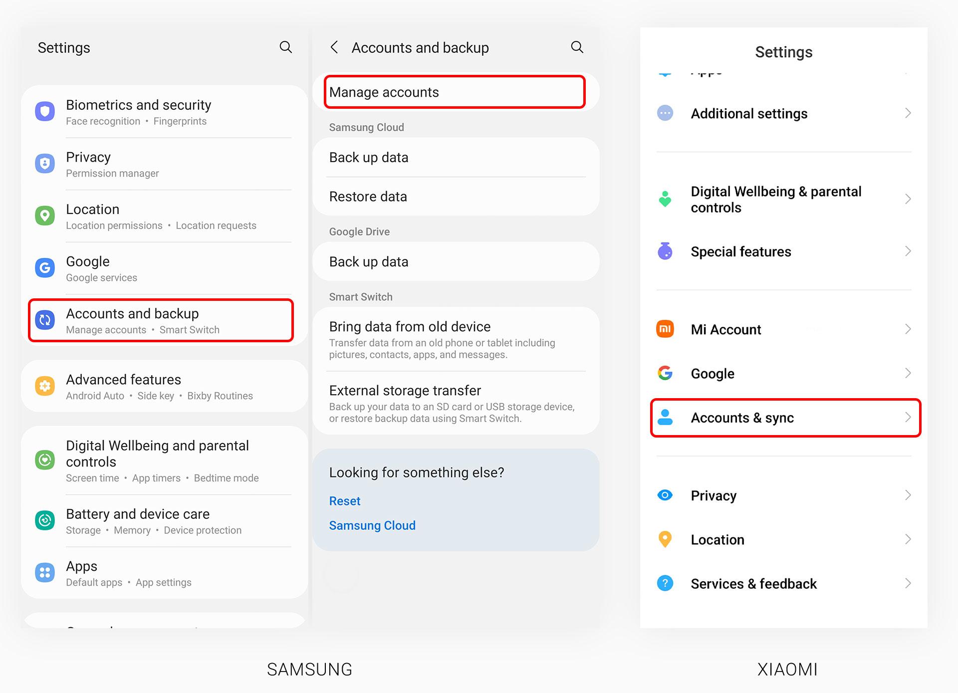Tap the blue Google G icon
The image size is (958, 693).
(45, 268)
